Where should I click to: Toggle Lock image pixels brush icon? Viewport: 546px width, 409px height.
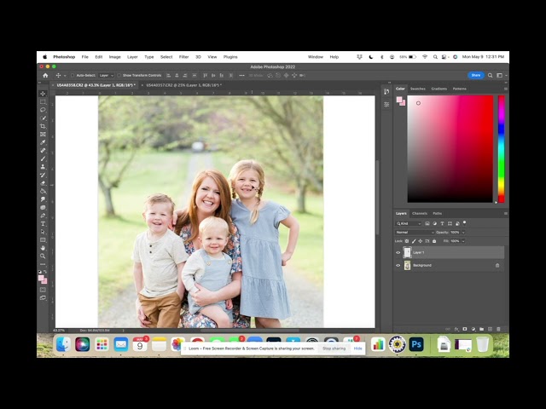(414, 241)
